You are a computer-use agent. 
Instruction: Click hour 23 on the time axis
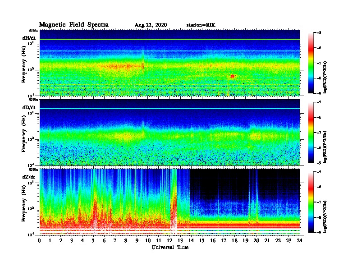288,240
